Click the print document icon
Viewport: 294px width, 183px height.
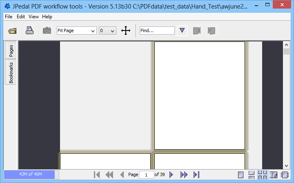(x=30, y=30)
